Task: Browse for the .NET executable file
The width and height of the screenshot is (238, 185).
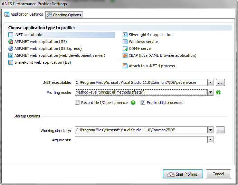Action: [x=220, y=83]
